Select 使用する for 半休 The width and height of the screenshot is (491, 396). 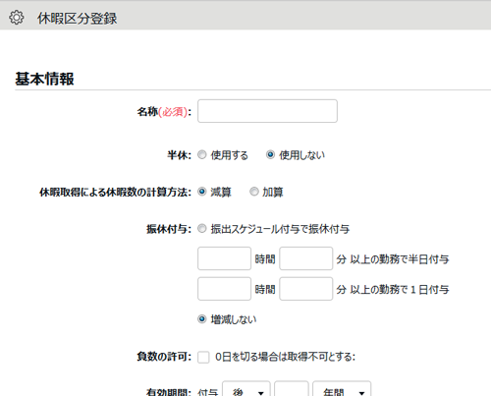click(202, 154)
